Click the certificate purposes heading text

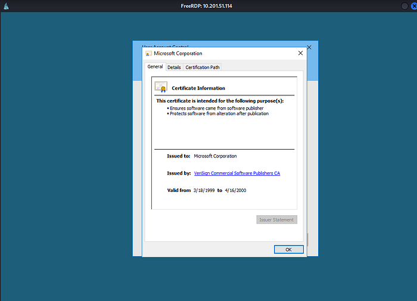tap(220, 101)
